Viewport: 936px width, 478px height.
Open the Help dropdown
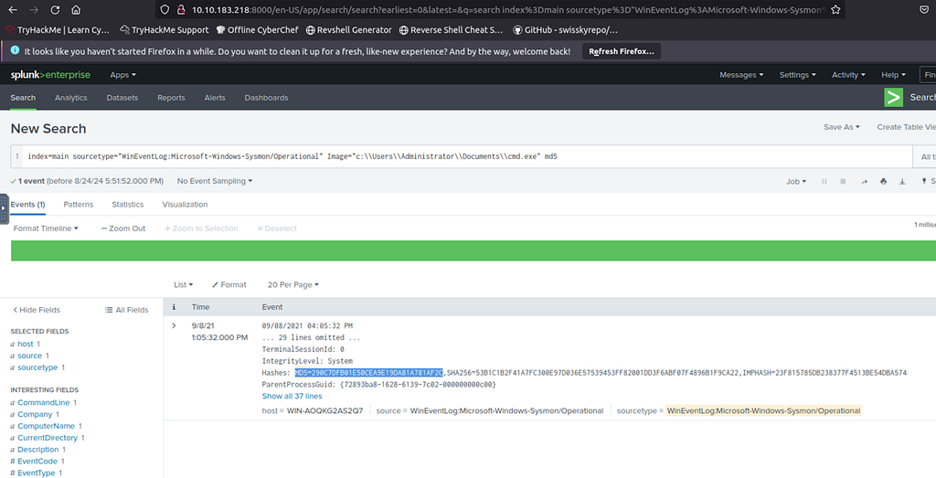coord(893,75)
